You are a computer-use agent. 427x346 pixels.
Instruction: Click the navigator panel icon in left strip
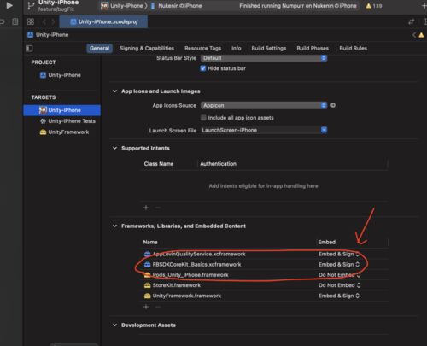(15, 21)
